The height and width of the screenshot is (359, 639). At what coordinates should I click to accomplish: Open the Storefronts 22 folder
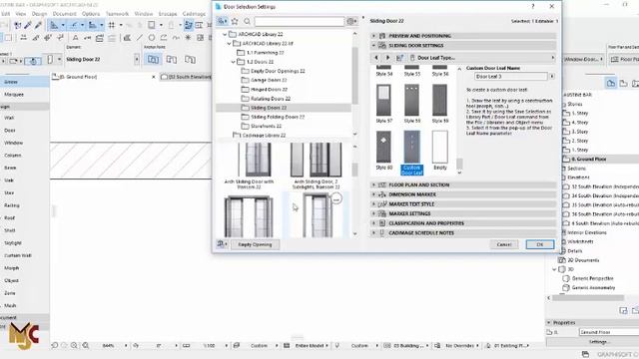pos(266,127)
